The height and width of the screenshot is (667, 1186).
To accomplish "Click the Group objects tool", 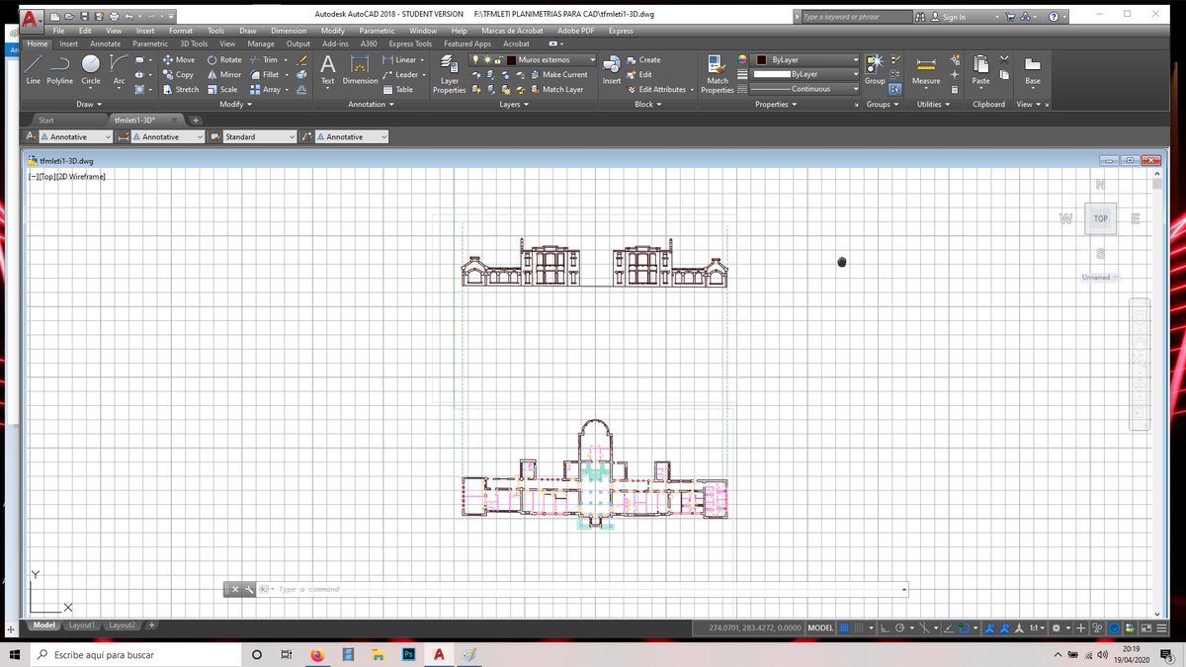I will pyautogui.click(x=875, y=69).
